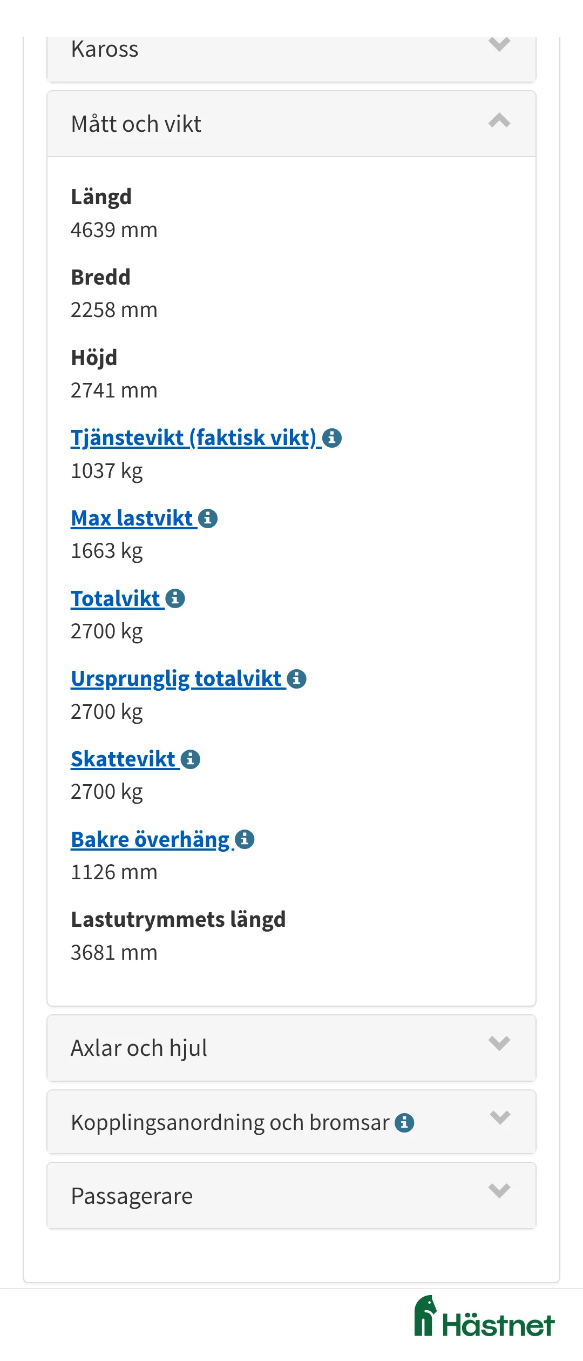This screenshot has height=1361, width=583.
Task: Click the Skattevikt link
Action: [x=123, y=758]
